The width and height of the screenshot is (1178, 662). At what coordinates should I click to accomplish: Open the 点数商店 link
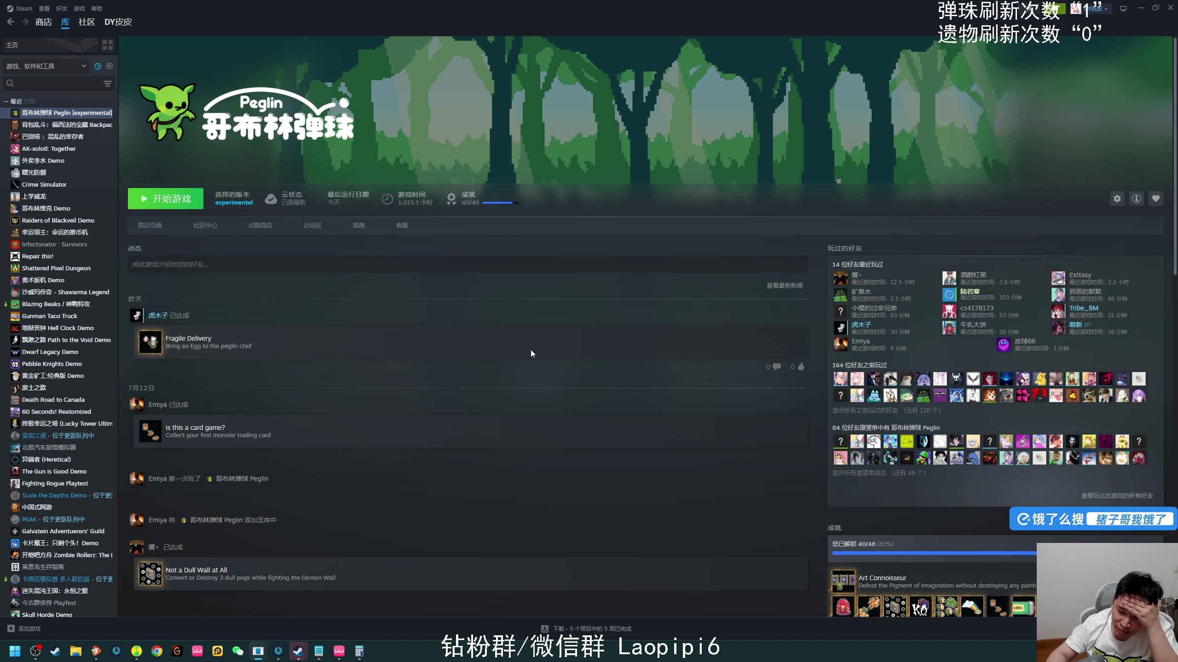point(260,225)
